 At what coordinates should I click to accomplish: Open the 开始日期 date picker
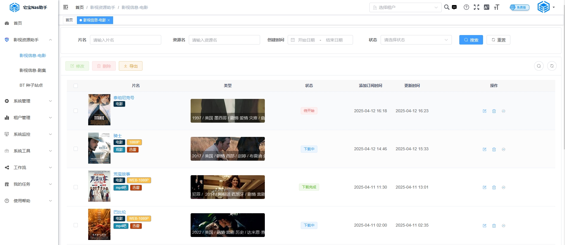pos(306,40)
